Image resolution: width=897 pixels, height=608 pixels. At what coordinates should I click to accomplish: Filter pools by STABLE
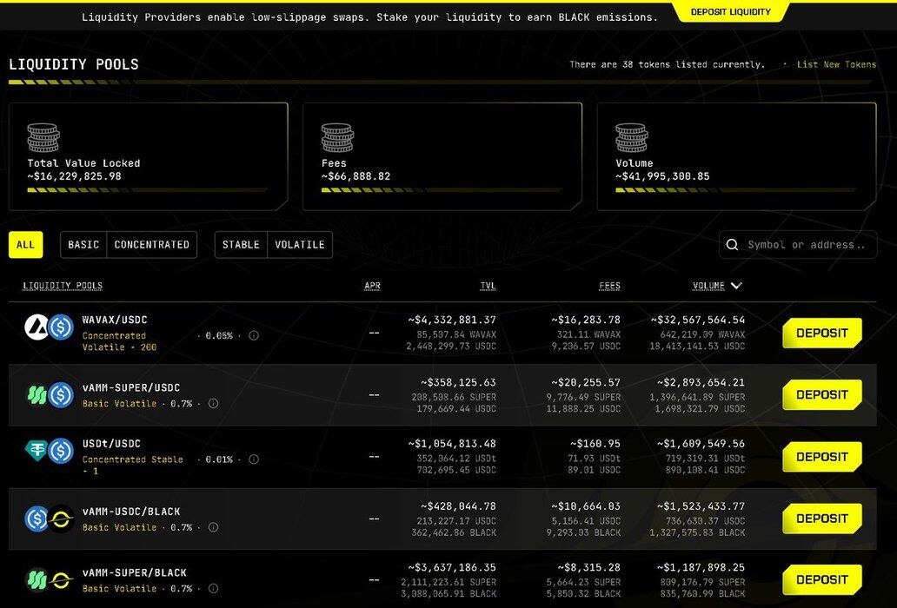click(x=241, y=245)
